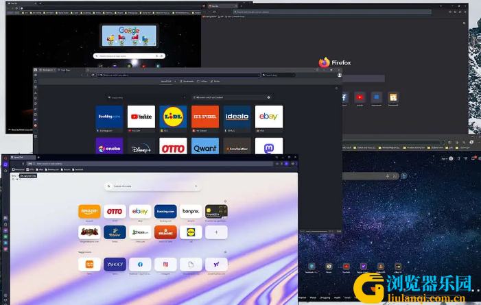Screen dimensions: 481x305
Task: Open the Vivaldi Workspaces dropdown
Action: [47, 70]
